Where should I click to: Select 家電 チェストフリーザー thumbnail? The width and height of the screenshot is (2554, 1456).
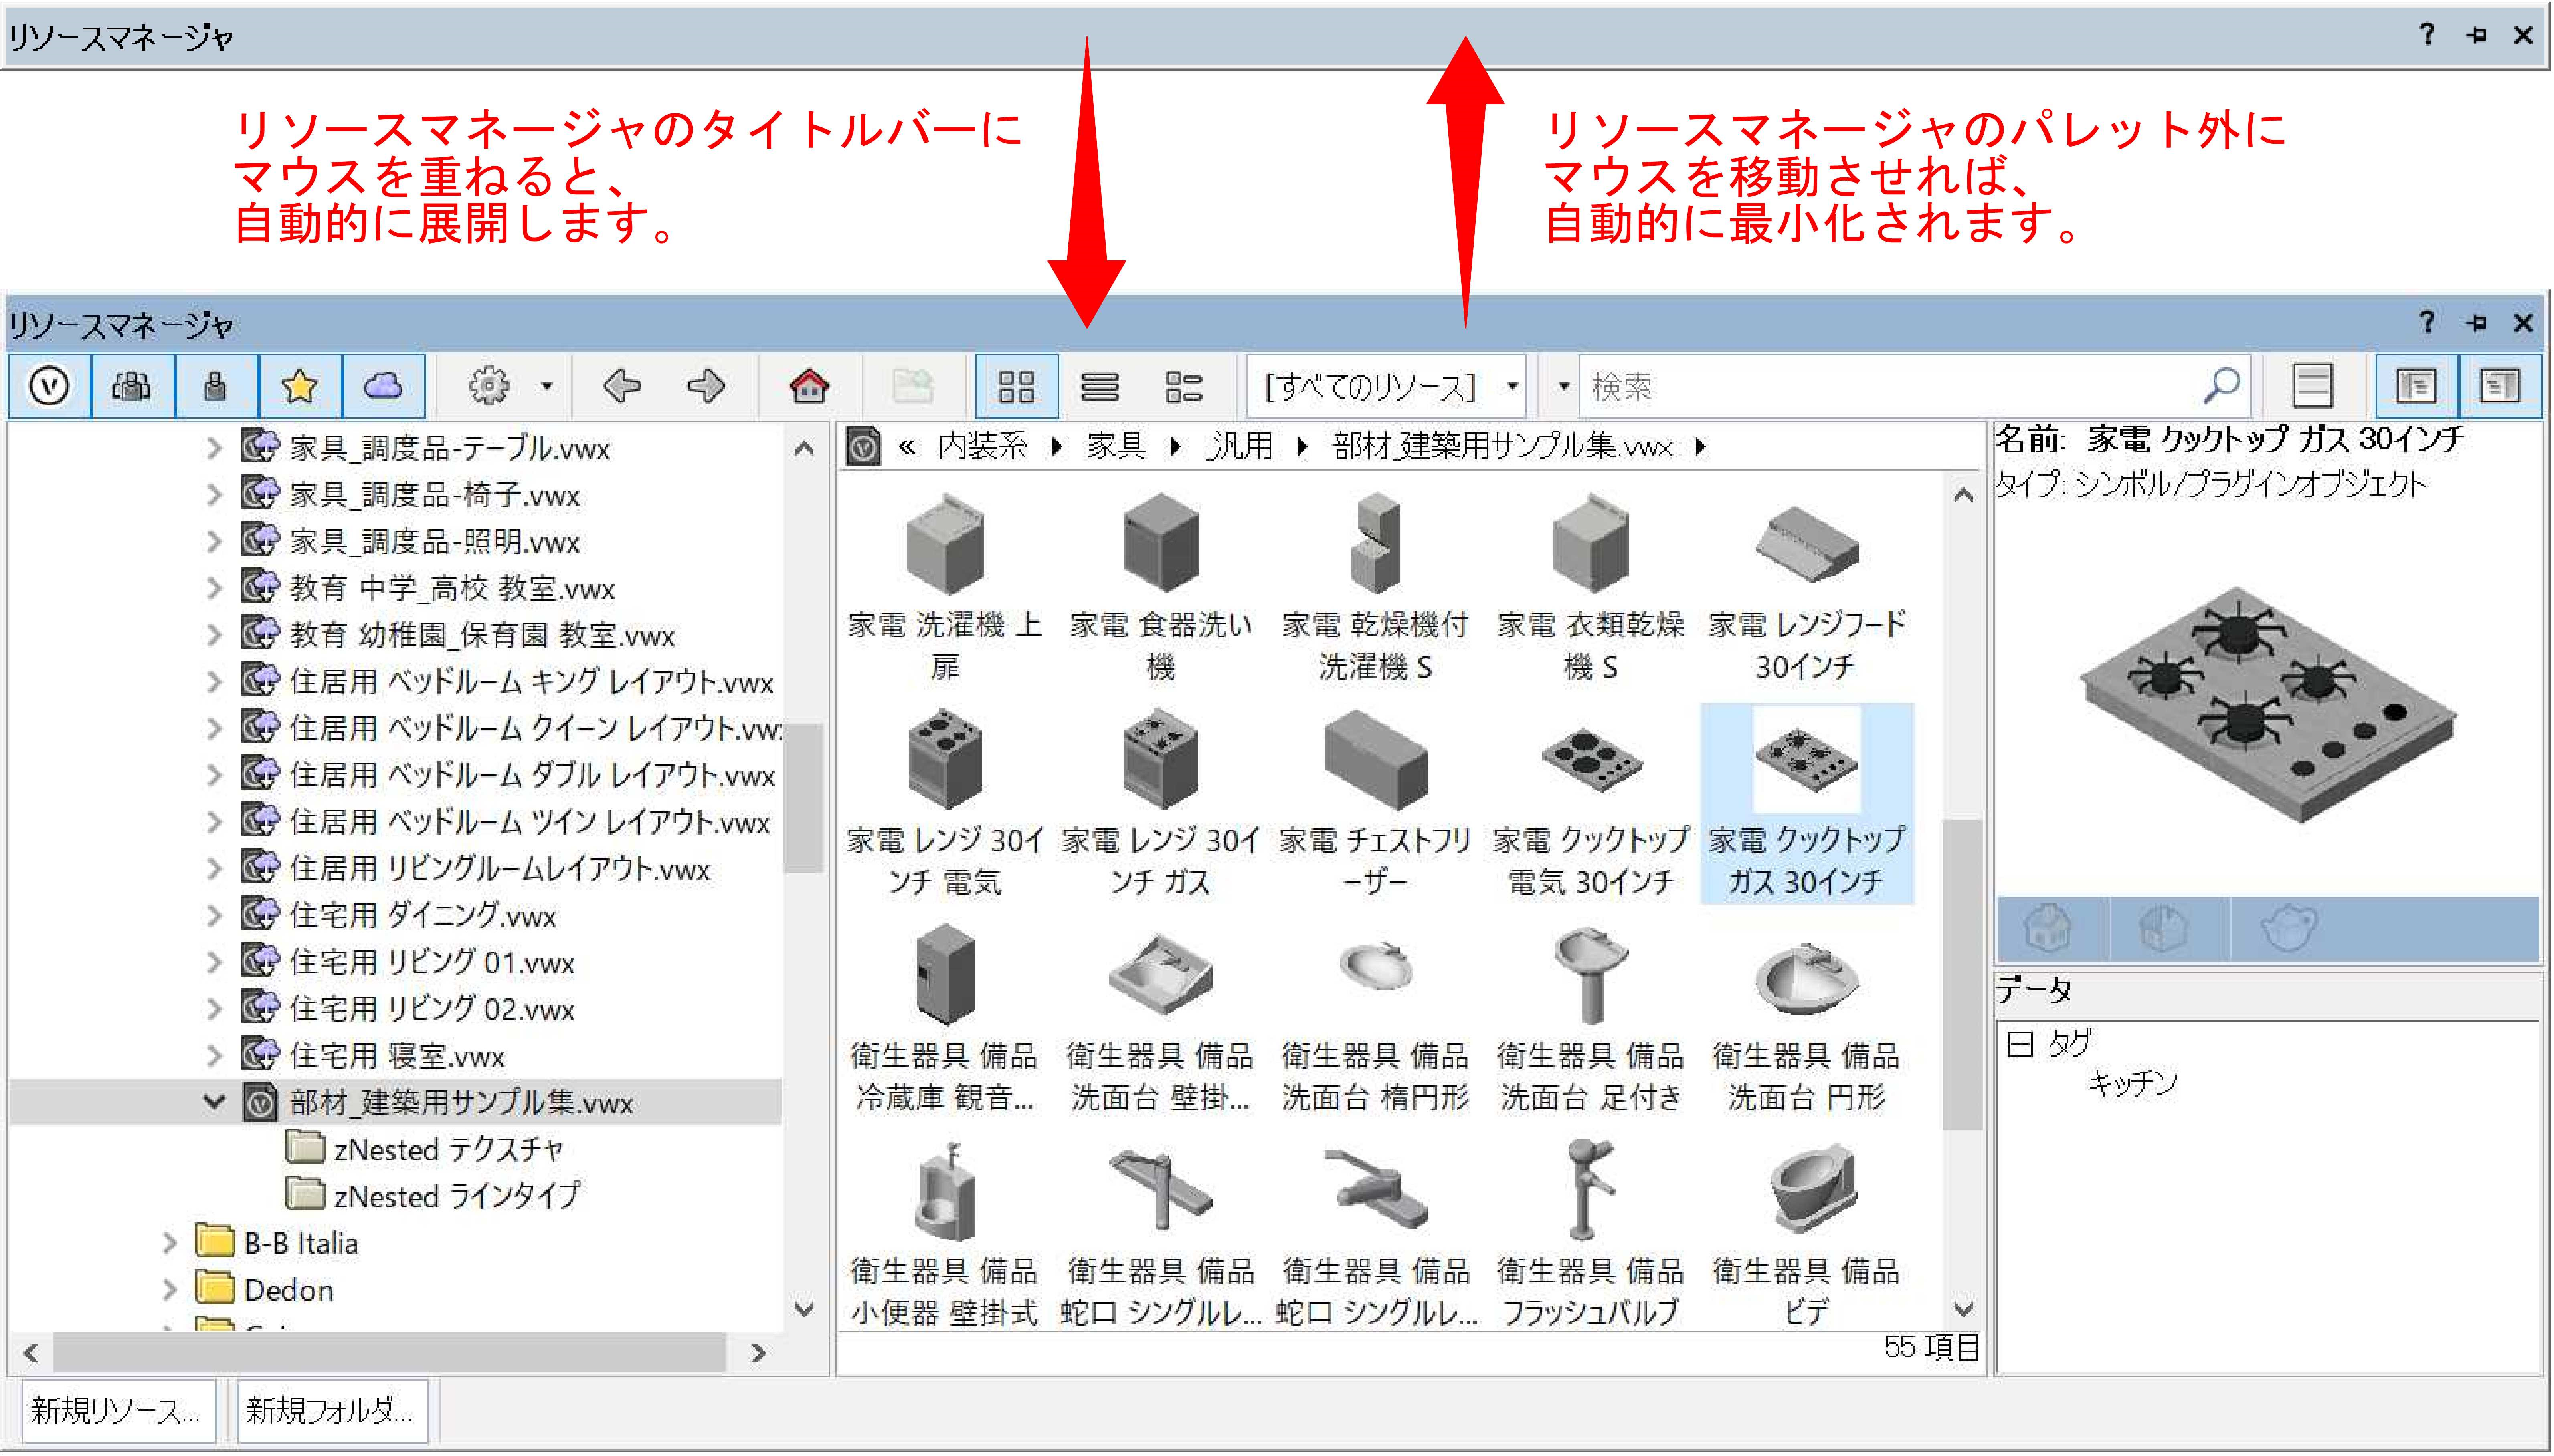click(x=1375, y=803)
